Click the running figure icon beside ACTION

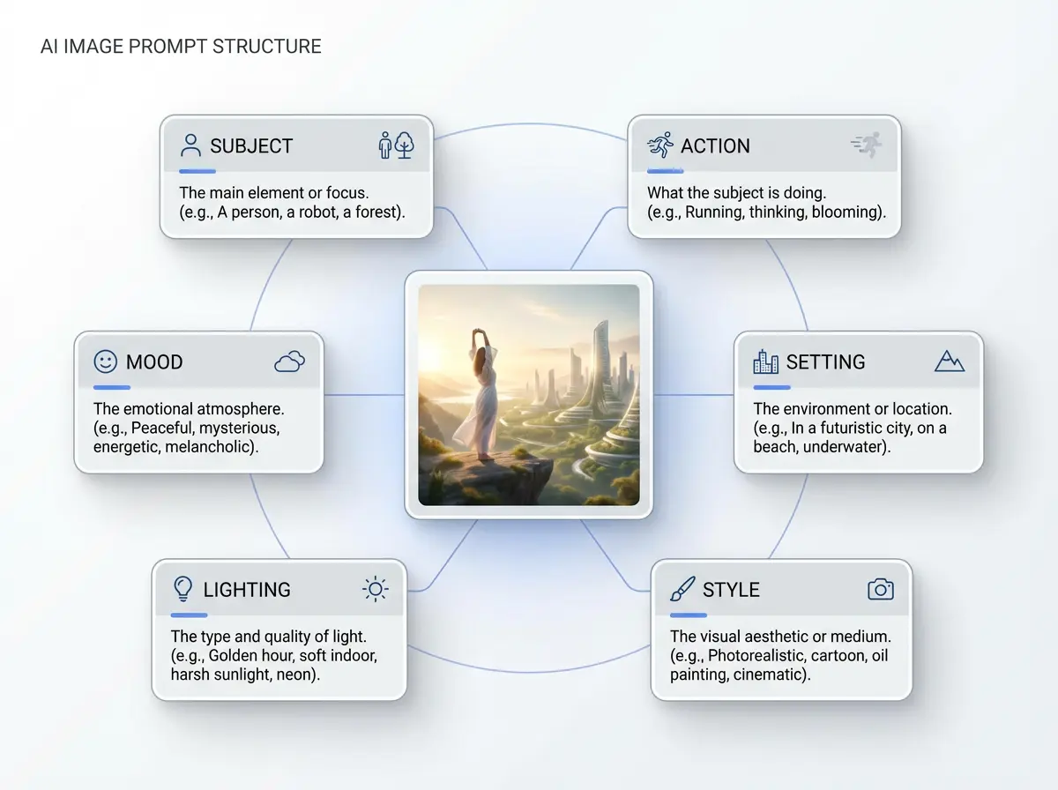659,145
